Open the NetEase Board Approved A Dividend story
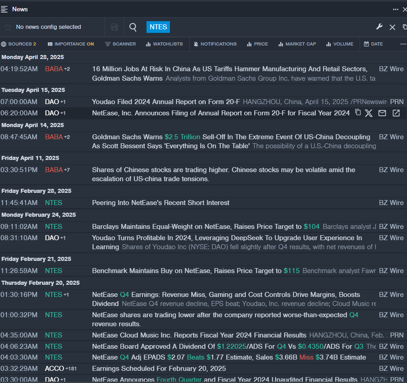 (228, 347)
